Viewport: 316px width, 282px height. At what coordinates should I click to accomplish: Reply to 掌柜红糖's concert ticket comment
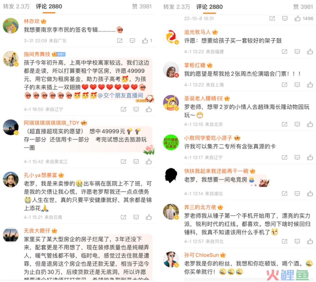[x=297, y=85]
